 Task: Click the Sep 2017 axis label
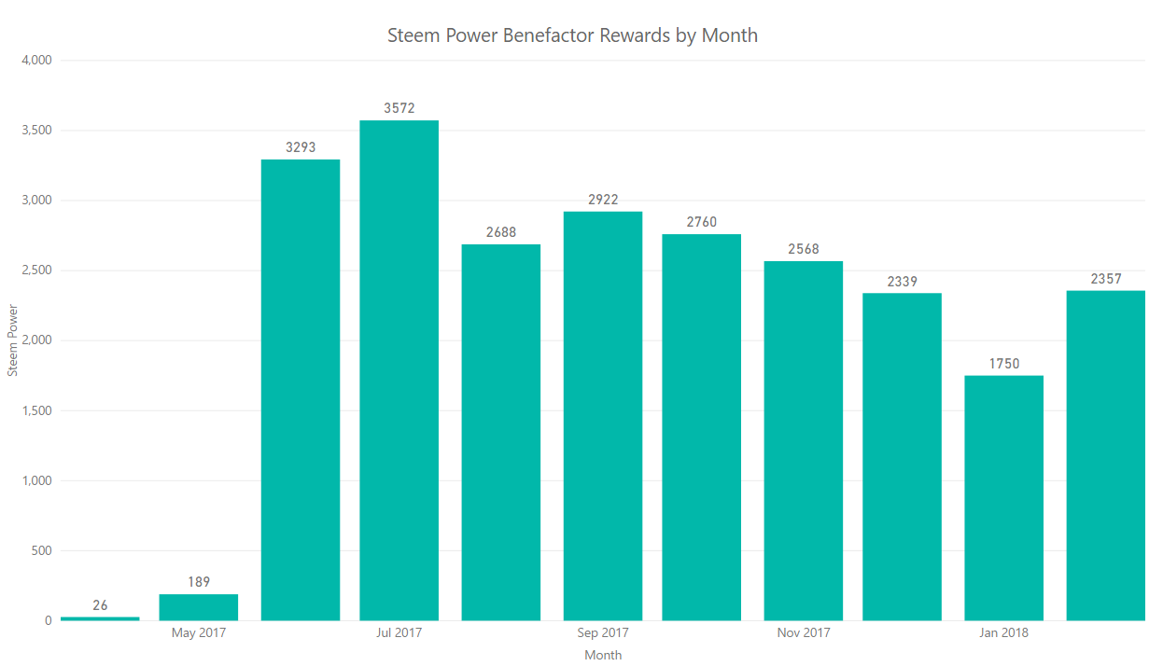tap(603, 632)
